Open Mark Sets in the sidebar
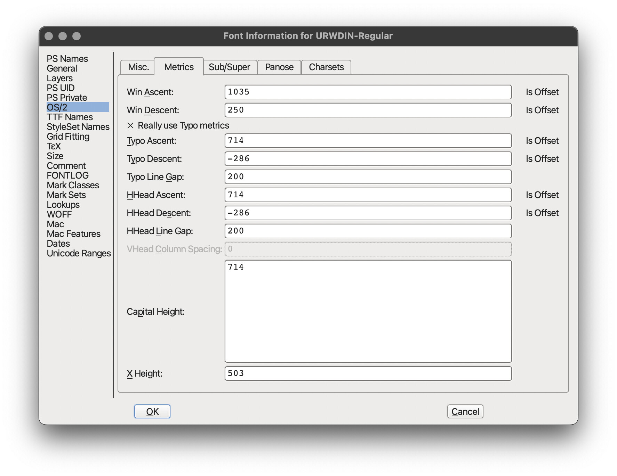The height and width of the screenshot is (476, 617). pos(66,195)
